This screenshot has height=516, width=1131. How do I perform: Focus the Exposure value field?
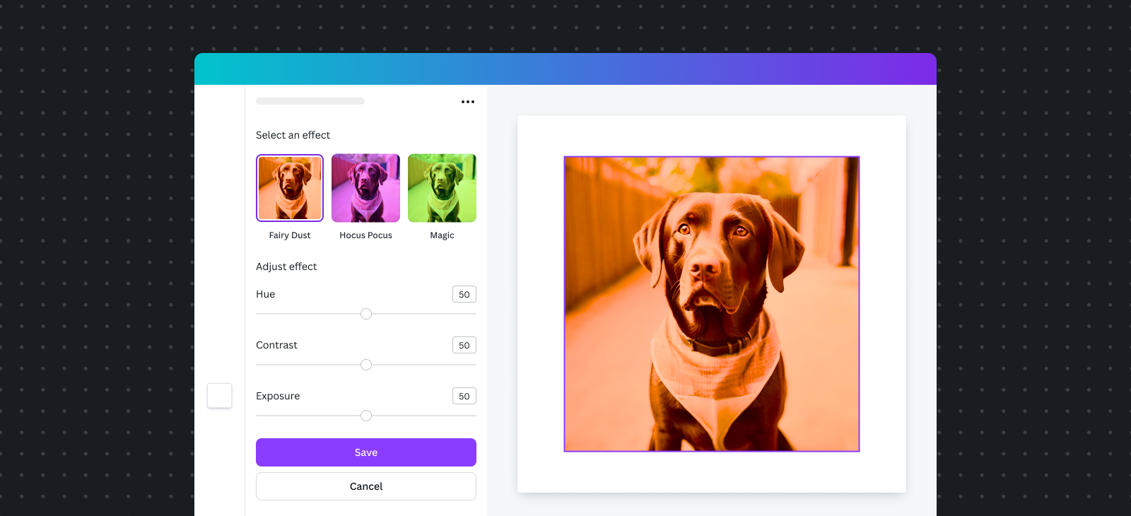(464, 396)
